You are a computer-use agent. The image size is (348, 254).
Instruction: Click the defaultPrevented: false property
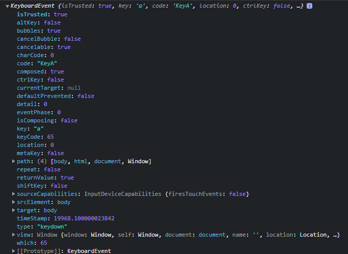tap(56, 96)
